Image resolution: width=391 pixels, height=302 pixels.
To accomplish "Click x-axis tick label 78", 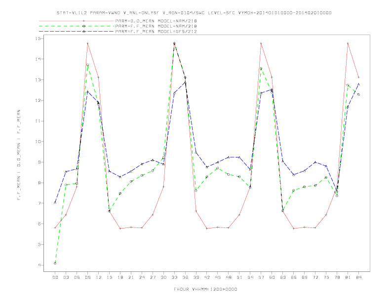I will [x=337, y=277].
